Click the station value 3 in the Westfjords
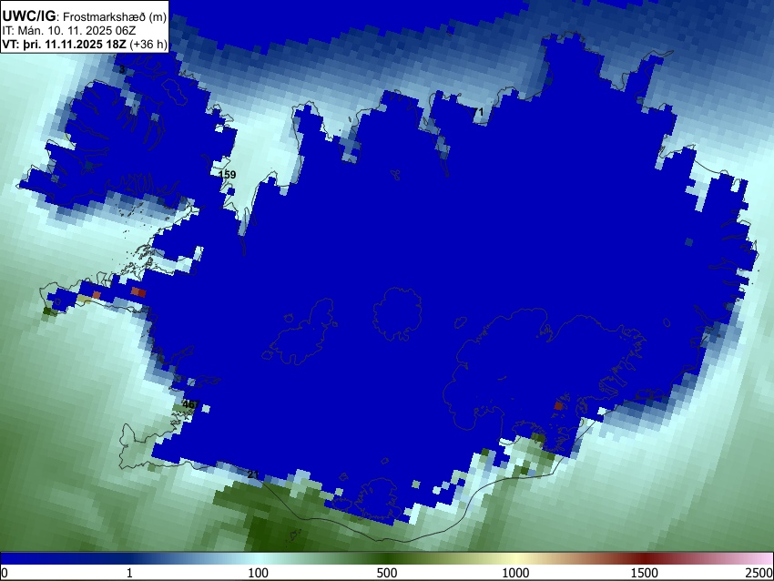 [122, 70]
